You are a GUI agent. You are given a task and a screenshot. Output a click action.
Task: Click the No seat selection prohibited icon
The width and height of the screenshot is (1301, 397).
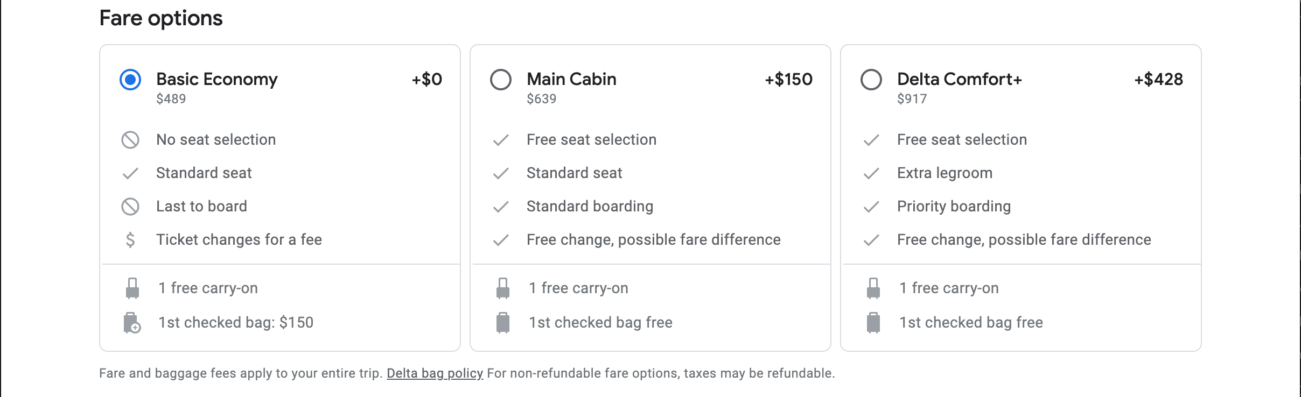coord(130,140)
